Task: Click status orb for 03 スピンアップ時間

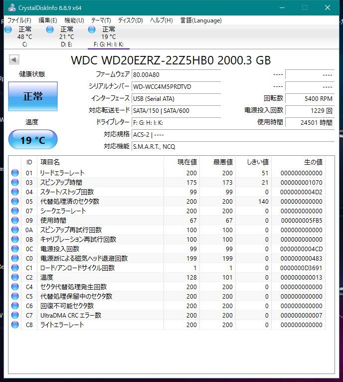Action: pos(15,182)
